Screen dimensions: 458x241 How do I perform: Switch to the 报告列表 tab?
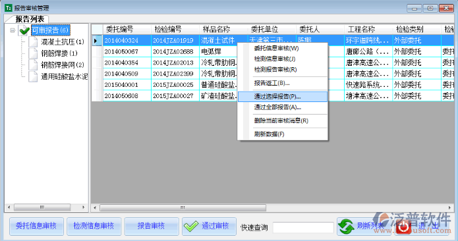(29, 19)
